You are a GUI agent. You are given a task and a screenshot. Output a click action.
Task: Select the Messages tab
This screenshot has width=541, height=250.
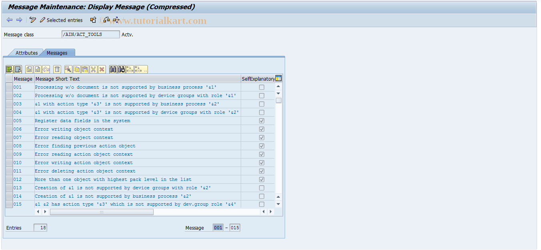57,53
